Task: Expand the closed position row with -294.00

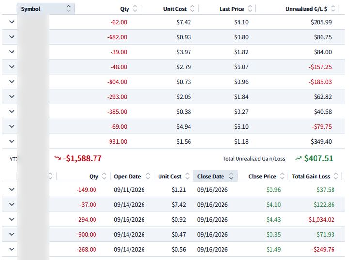Action: pos(12,219)
